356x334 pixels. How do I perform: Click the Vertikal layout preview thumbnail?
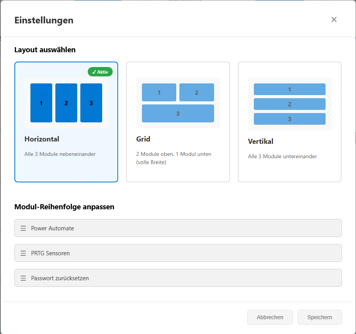[290, 104]
